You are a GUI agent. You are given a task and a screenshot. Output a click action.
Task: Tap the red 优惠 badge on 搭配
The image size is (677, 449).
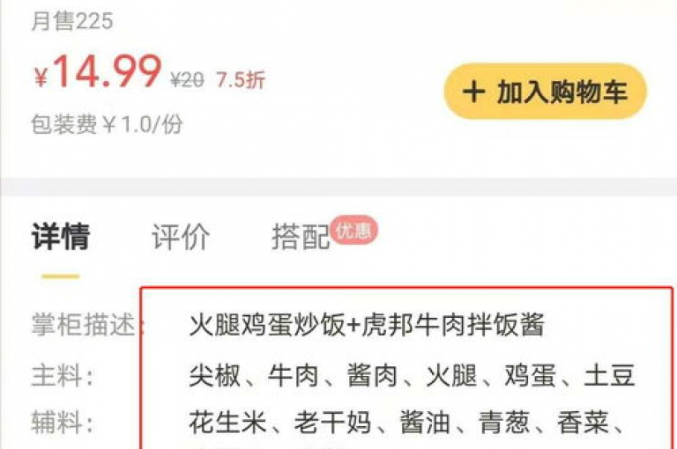(x=353, y=230)
